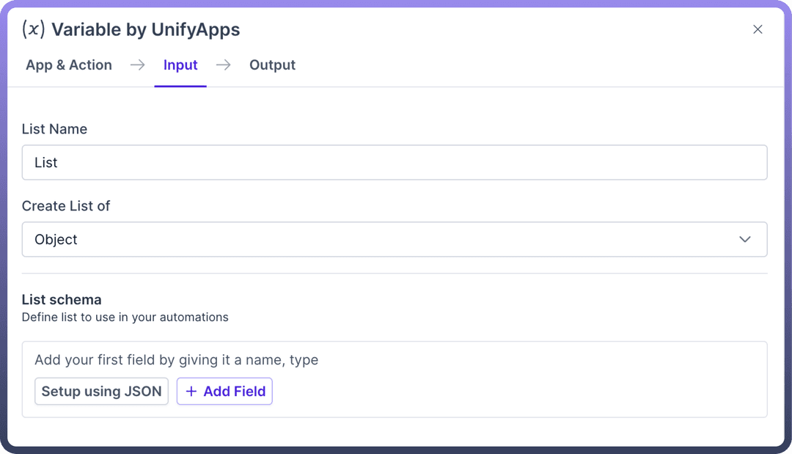Click the 'Add your first field' hint text
Image resolution: width=792 pixels, height=454 pixels.
176,360
